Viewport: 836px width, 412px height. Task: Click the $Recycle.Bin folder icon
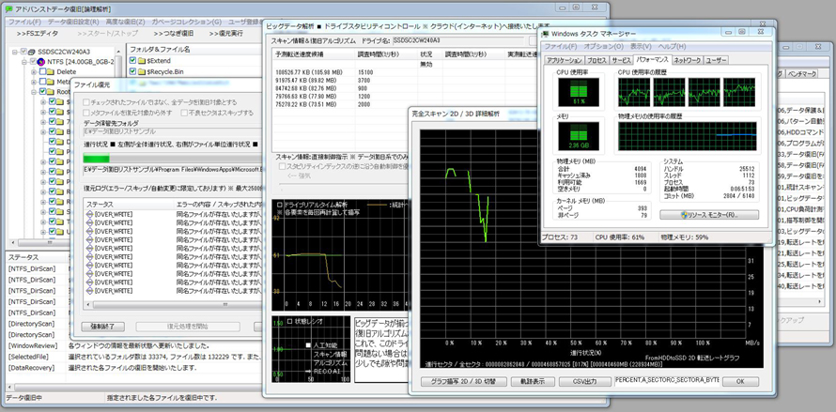(x=141, y=71)
